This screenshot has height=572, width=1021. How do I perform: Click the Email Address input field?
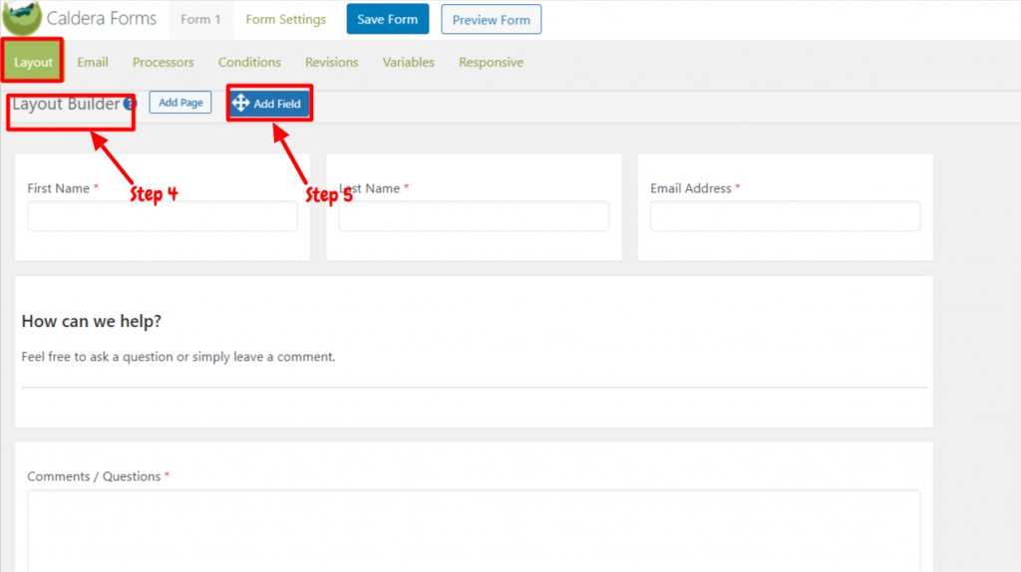[786, 216]
